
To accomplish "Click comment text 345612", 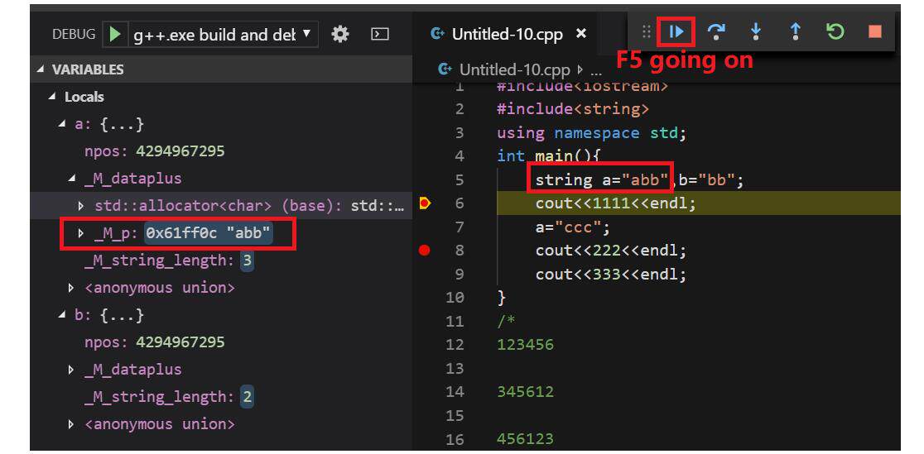I will coord(525,392).
